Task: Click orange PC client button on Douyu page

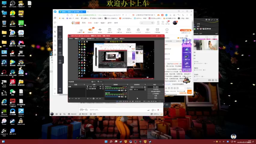Action: (186, 30)
